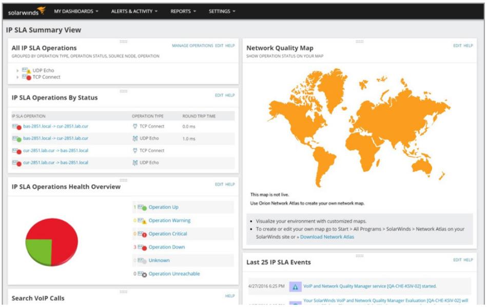
Task: Click the 4/27/2016 6:25 PM event timestamp
Action: 266,286
